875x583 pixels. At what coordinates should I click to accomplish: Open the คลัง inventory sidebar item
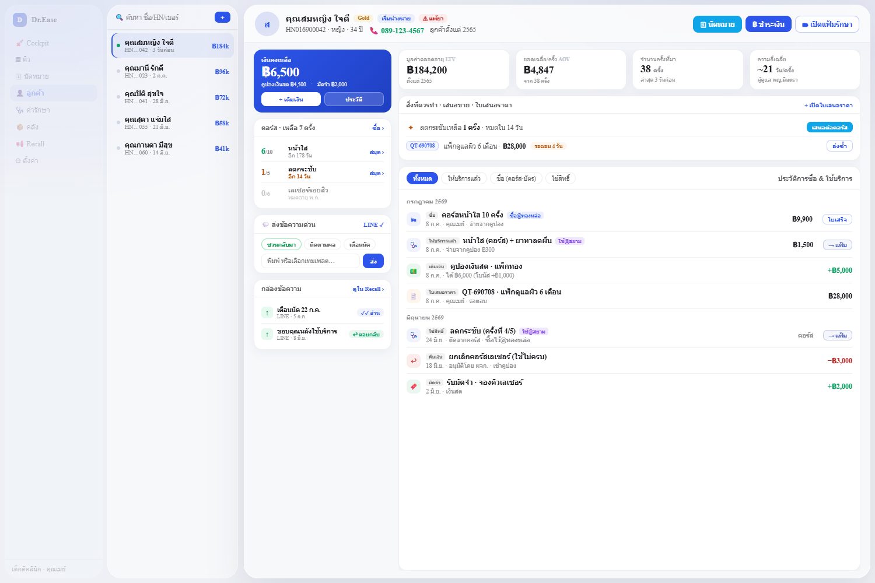pyautogui.click(x=54, y=127)
